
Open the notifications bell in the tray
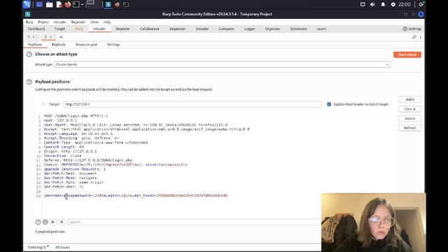pyautogui.click(x=383, y=5)
